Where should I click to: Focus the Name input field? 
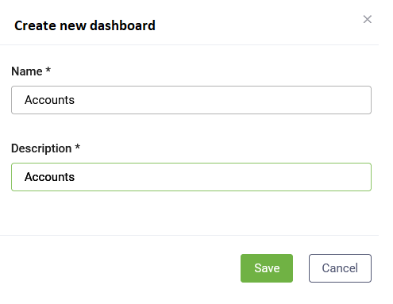pyautogui.click(x=191, y=100)
